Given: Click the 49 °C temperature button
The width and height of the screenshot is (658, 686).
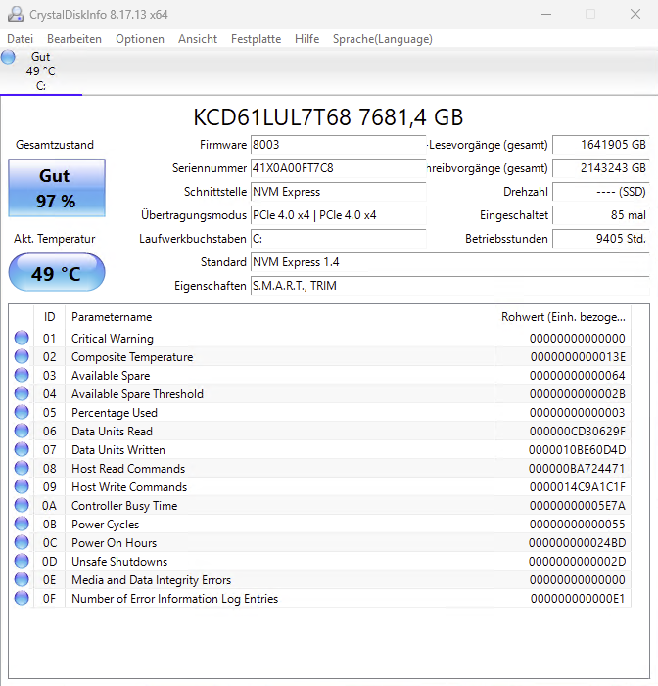Looking at the screenshot, I should [x=57, y=273].
